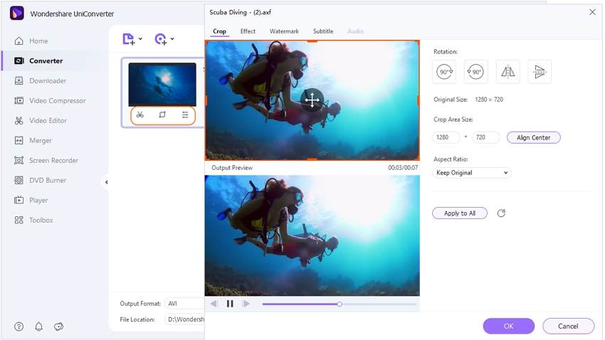This screenshot has width=605, height=340.
Task: Click the 00:03/00:07 timecode text
Action: click(x=403, y=168)
